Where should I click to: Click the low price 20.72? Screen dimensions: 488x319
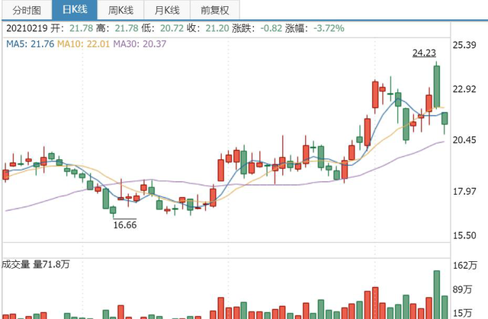pos(172,28)
